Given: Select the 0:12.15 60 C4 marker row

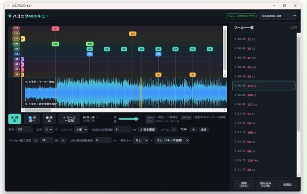Looking at the screenshot, I should coord(263,123).
